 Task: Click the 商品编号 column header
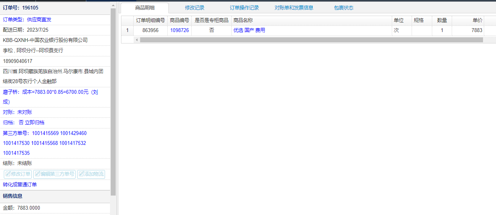coord(179,20)
